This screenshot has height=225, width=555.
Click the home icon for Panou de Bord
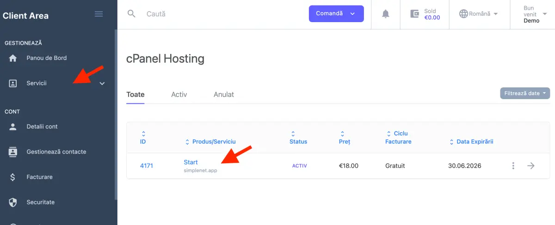coord(13,58)
